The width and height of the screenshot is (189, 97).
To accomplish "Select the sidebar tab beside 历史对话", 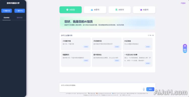I will click(20, 18).
